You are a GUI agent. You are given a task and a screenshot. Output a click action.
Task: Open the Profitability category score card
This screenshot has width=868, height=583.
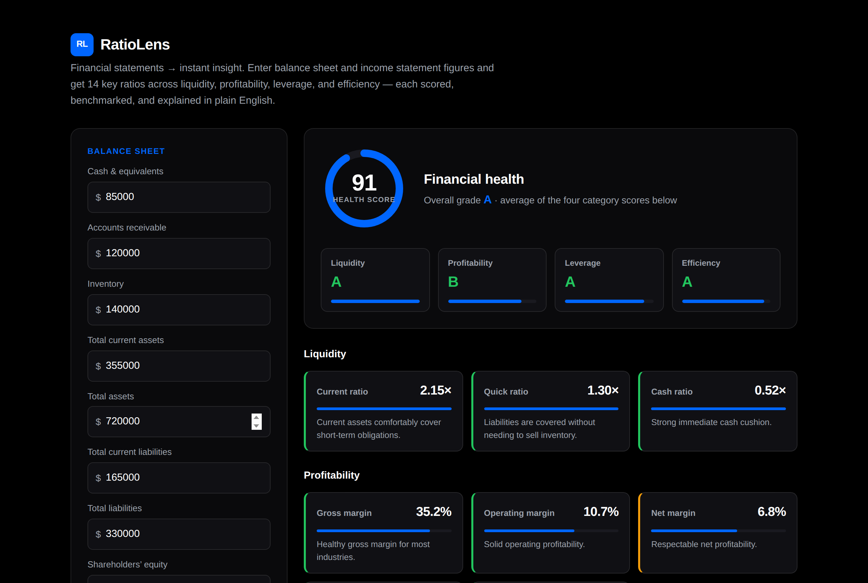tap(492, 280)
